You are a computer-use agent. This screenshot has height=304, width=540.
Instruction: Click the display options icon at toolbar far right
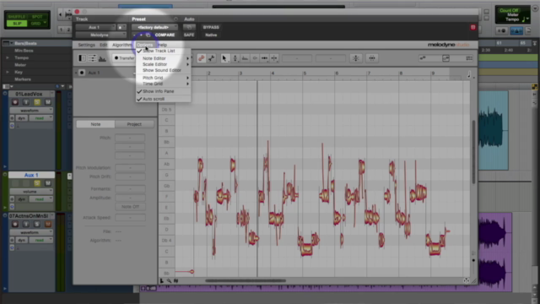[469, 58]
